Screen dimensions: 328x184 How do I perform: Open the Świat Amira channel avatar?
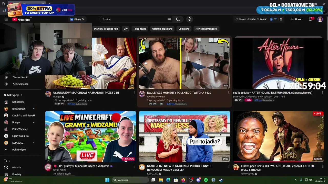pos(48,167)
